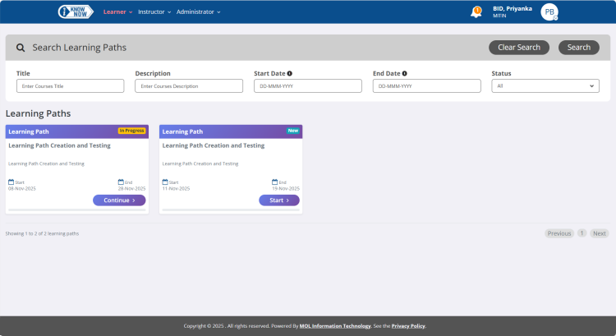Click the Description input field
Image resolution: width=616 pixels, height=336 pixels.
pos(189,85)
